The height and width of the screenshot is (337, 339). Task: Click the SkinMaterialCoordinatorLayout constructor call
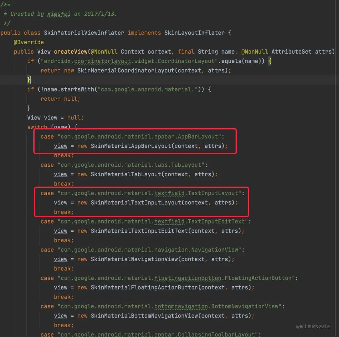[x=126, y=71]
